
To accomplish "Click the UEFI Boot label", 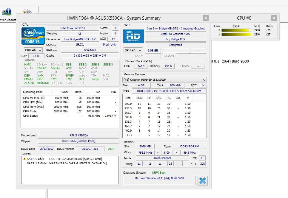I will click(x=158, y=172).
